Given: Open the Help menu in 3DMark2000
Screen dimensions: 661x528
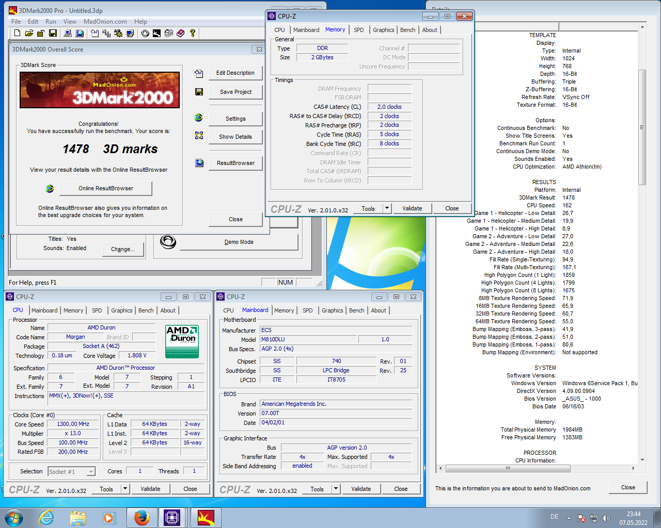Looking at the screenshot, I should coord(140,22).
